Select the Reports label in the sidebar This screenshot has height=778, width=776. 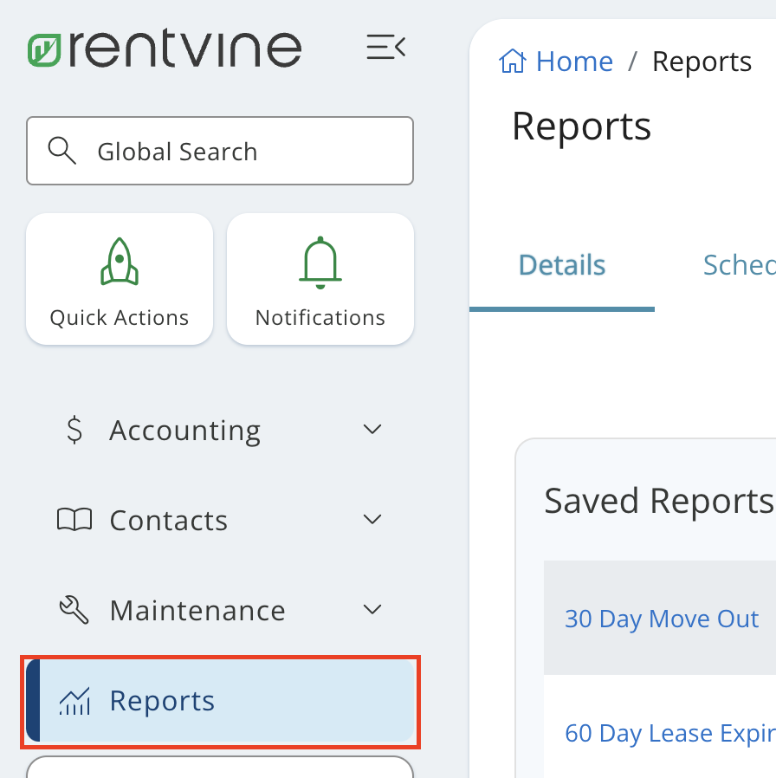point(162,701)
